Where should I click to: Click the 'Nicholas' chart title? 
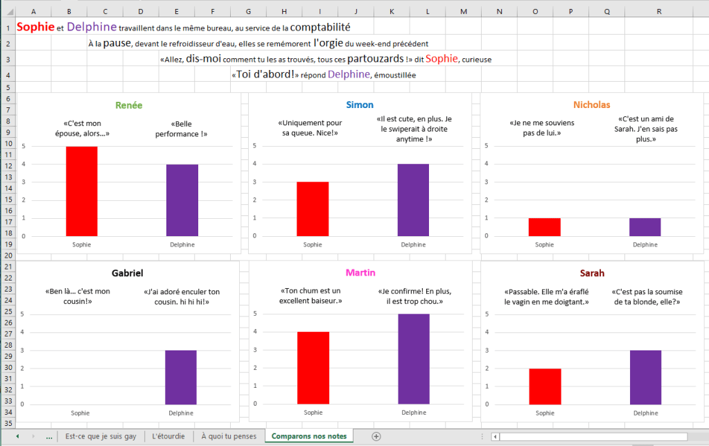pyautogui.click(x=591, y=105)
